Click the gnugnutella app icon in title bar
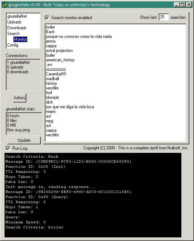The image size is (194, 241). click(x=5, y=5)
